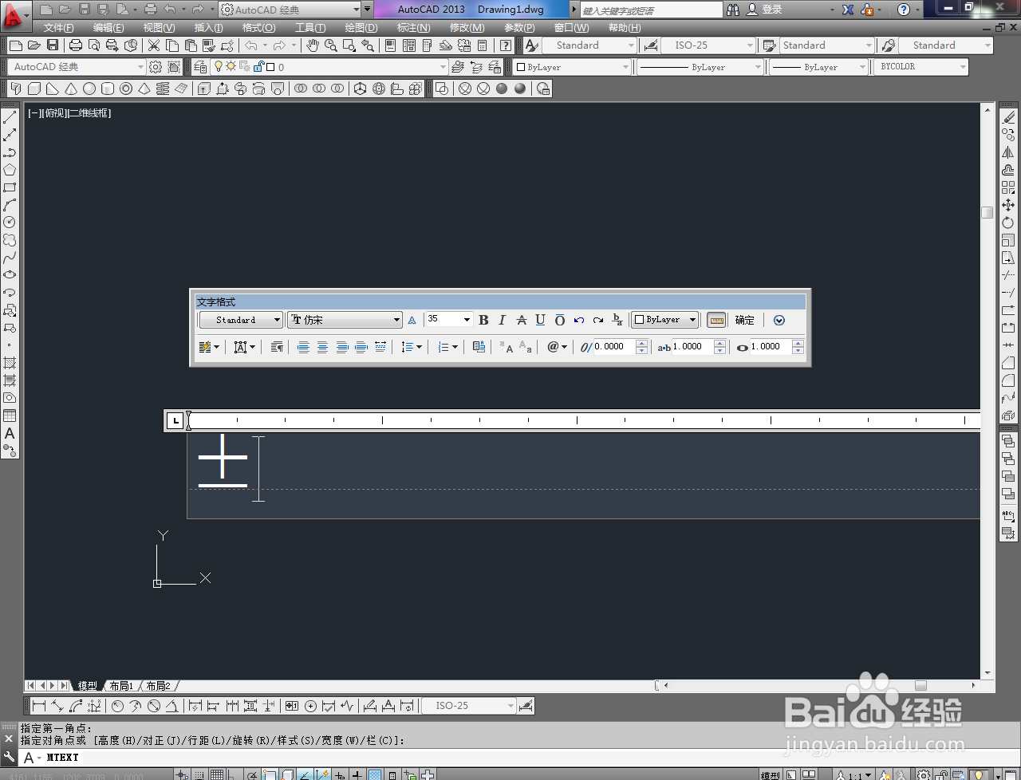Center the text paragraph

[x=322, y=347]
